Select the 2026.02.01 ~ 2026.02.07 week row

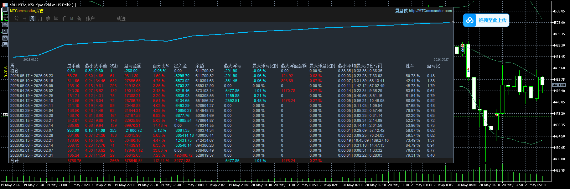(x=231, y=150)
